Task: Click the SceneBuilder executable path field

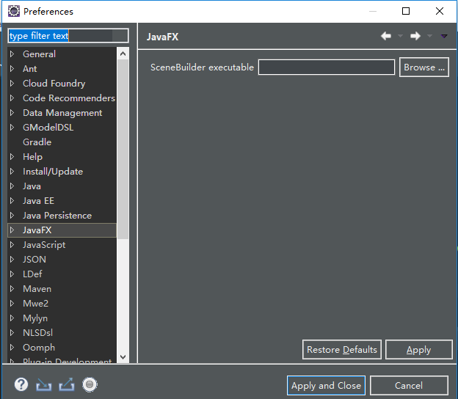Action: (327, 67)
